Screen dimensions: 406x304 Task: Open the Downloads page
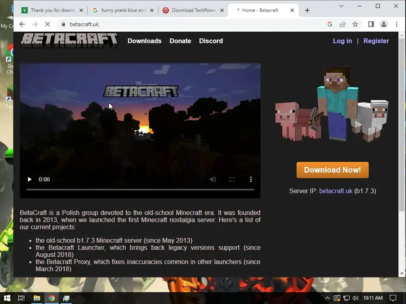click(x=144, y=41)
